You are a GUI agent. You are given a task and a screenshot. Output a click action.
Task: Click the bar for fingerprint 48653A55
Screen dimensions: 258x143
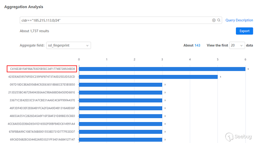(x=121, y=116)
